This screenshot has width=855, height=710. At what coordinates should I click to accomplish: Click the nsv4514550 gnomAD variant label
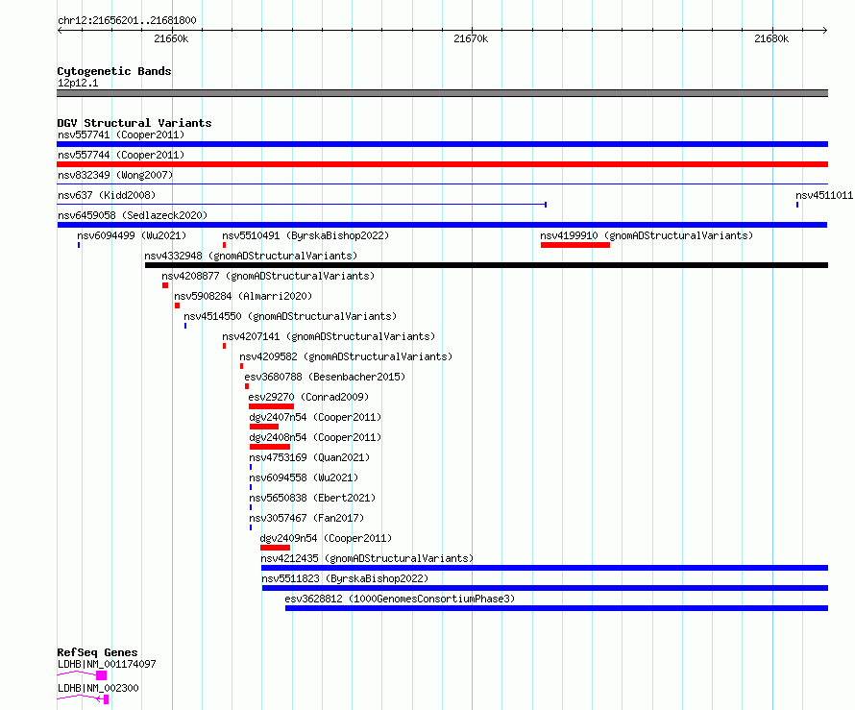click(290, 316)
